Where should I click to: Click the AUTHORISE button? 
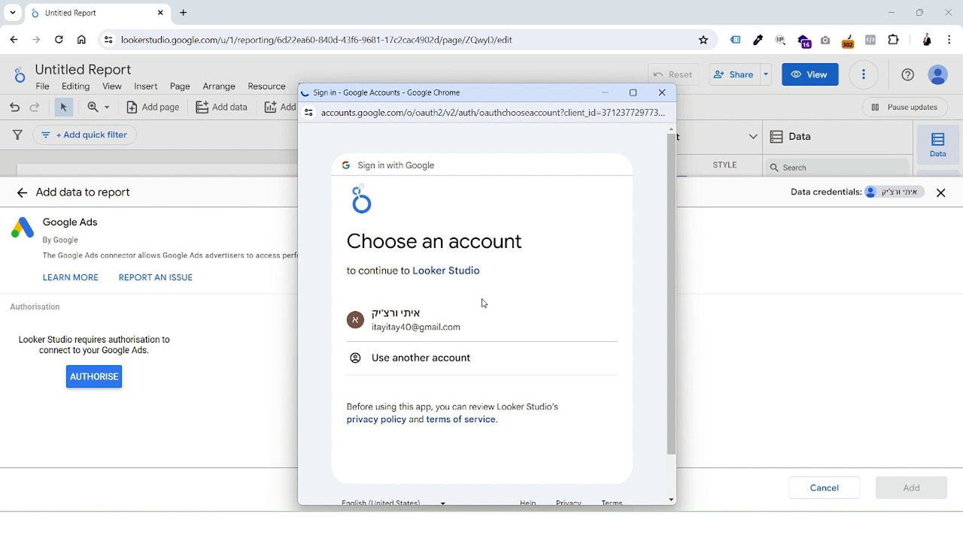pos(94,376)
